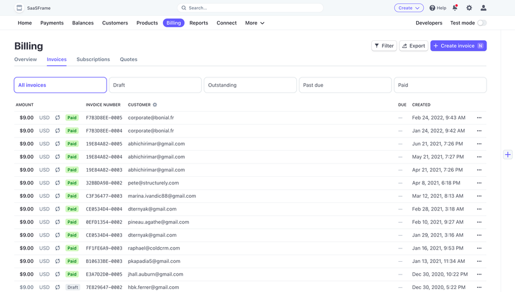The height and width of the screenshot is (292, 515).
Task: Click recurring icon on invoice 19E84A82-0005
Action: (58, 144)
